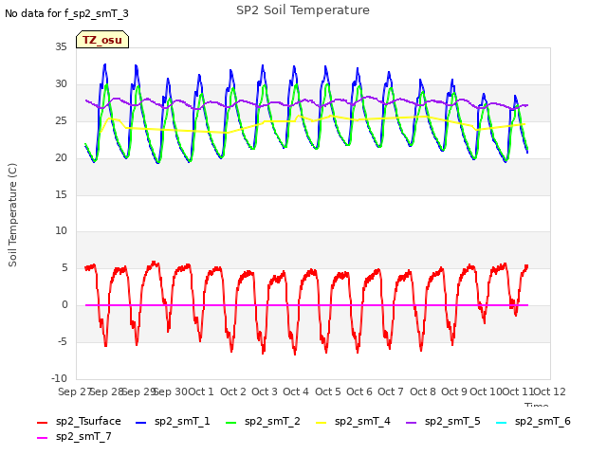This screenshot has width=607, height=455.
Task: Click the 25 y-axis tick label
Action: (x=61, y=120)
